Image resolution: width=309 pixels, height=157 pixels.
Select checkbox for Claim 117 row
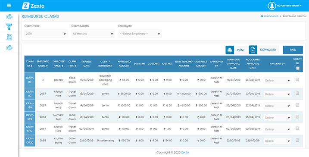click(297, 93)
